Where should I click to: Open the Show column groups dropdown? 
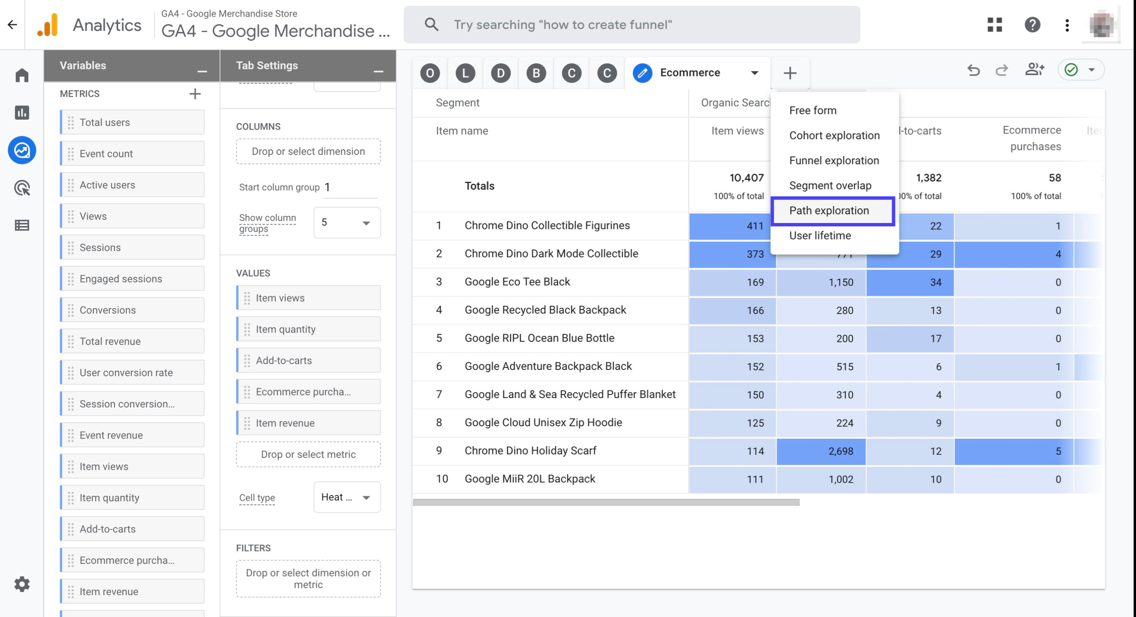347,223
